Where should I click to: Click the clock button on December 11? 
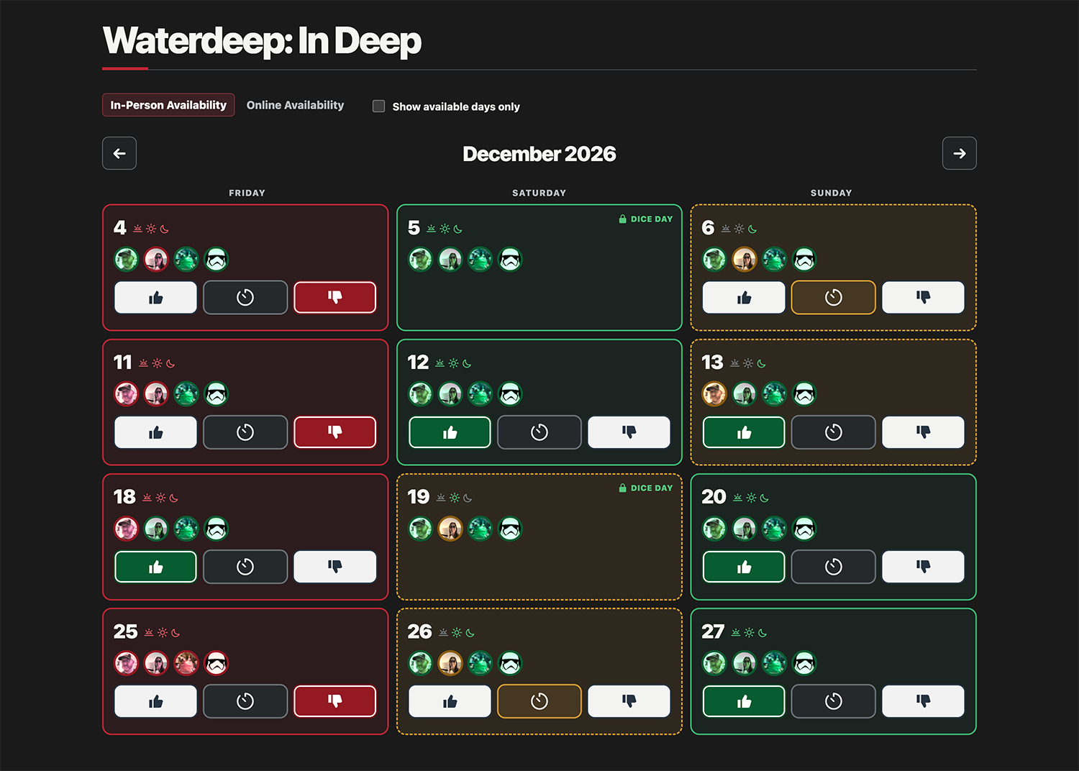pos(245,432)
